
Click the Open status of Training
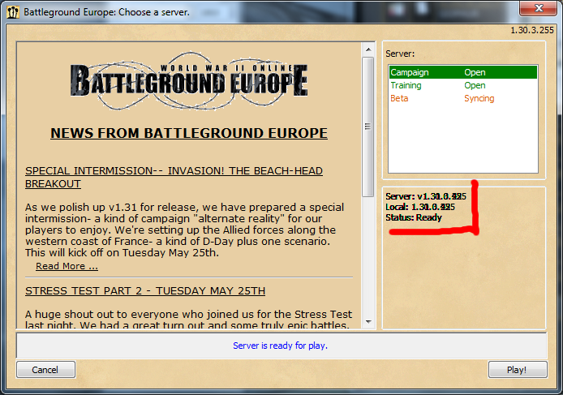coord(475,85)
